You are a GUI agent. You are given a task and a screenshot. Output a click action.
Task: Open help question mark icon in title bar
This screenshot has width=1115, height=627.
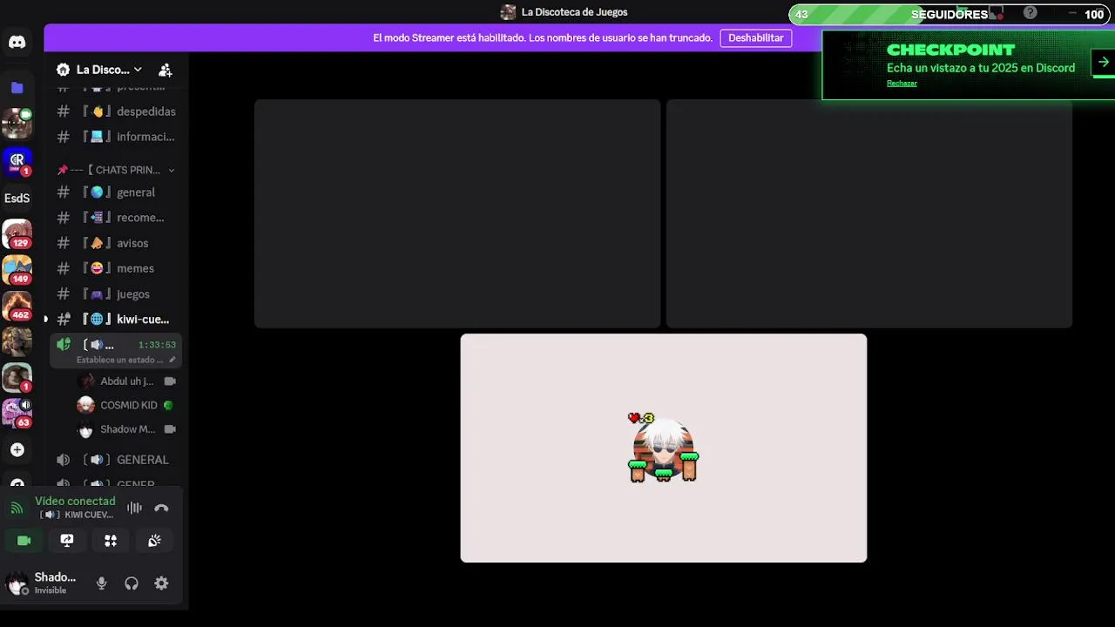[x=1031, y=13]
